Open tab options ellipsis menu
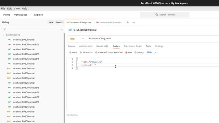 pyautogui.click(x=134, y=22)
